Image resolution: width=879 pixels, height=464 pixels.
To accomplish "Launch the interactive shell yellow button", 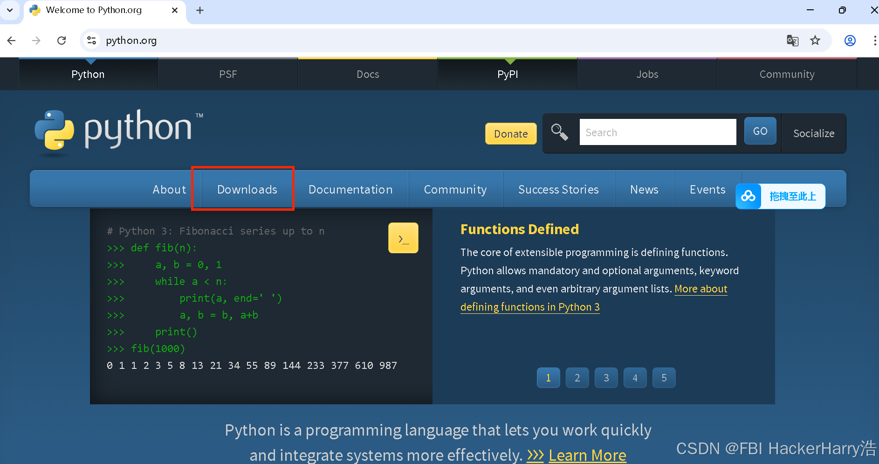I will [x=403, y=238].
